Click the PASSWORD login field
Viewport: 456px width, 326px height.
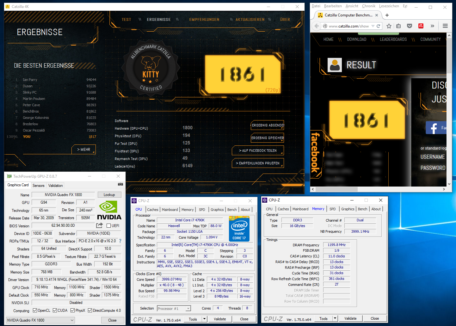(x=433, y=168)
